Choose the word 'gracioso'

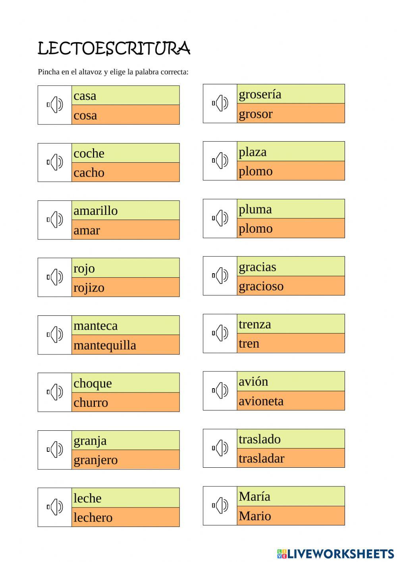click(x=291, y=286)
